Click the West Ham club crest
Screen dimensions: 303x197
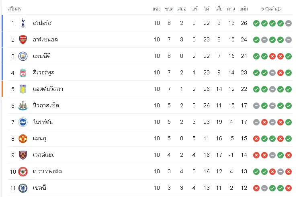[x=23, y=155]
